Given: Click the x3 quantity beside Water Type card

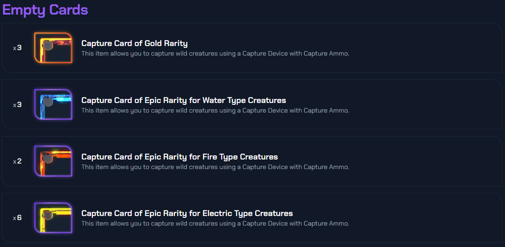Looking at the screenshot, I should tap(17, 105).
